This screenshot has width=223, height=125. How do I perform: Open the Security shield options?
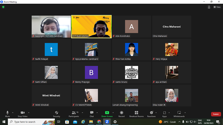[57, 113]
